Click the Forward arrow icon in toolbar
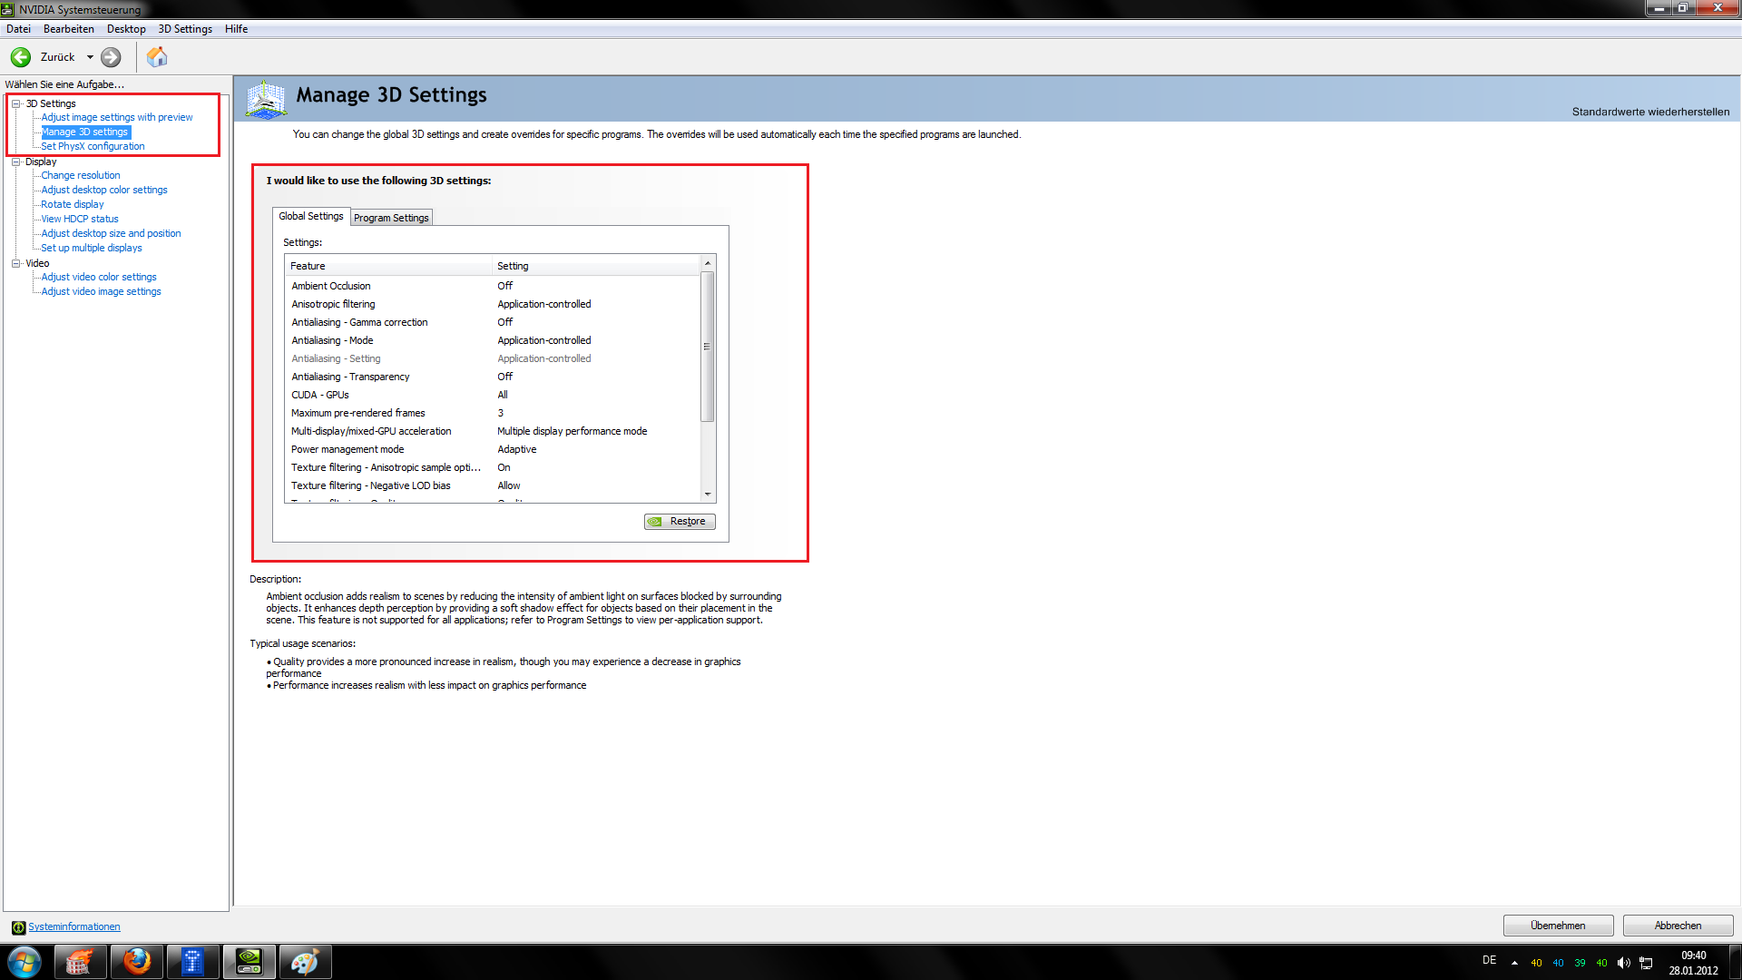 point(111,57)
